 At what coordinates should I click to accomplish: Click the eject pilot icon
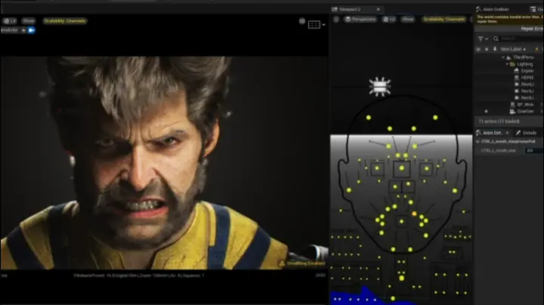pos(23,30)
